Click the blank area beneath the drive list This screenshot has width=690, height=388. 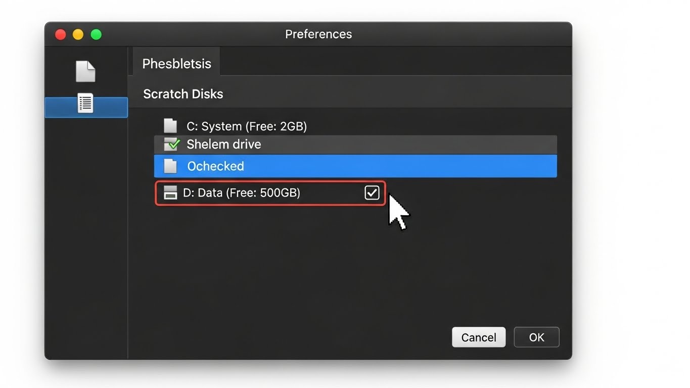tap(349, 263)
